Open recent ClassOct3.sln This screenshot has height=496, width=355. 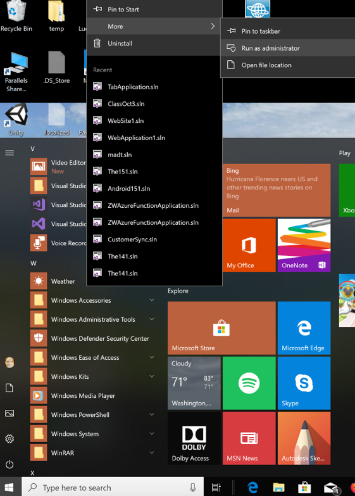(x=154, y=104)
